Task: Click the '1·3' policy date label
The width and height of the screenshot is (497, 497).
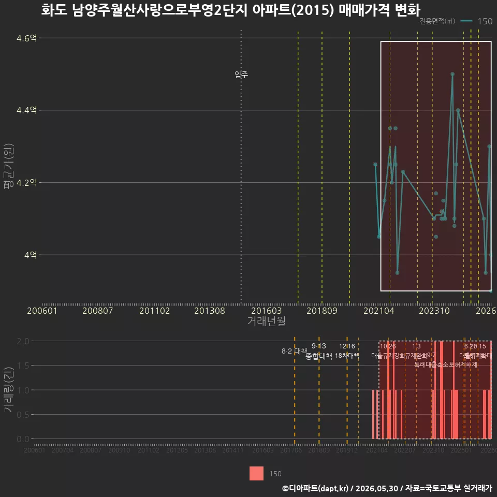Action: pyautogui.click(x=416, y=346)
